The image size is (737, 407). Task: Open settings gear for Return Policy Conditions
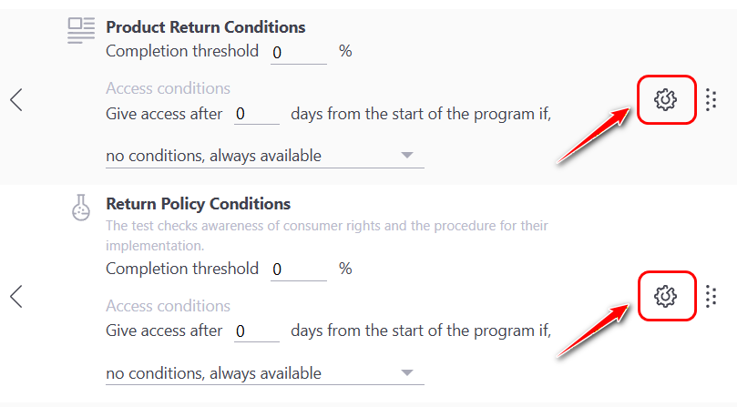tap(666, 296)
